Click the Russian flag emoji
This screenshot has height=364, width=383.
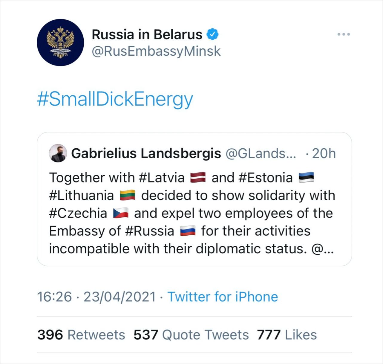coord(188,231)
